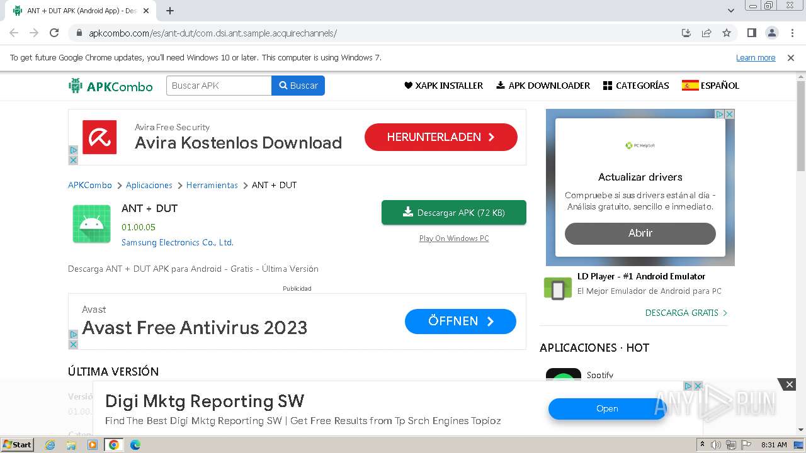Open Windows Explorer from the taskbar
The image size is (806, 453).
(71, 445)
